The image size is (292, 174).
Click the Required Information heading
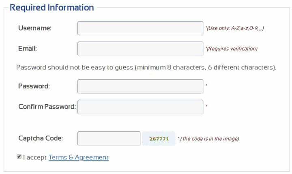point(52,7)
